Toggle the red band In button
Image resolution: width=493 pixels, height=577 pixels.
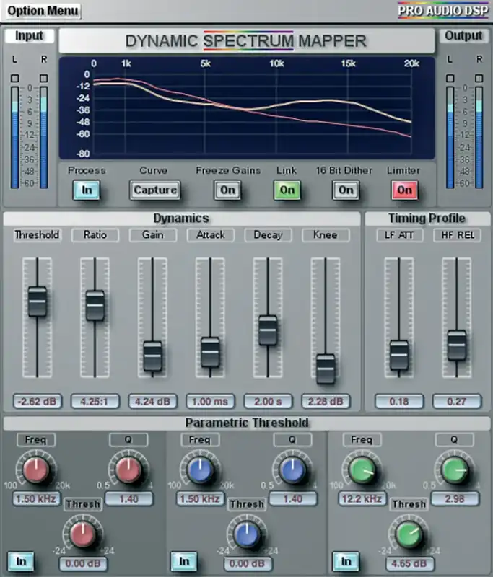coord(21,561)
